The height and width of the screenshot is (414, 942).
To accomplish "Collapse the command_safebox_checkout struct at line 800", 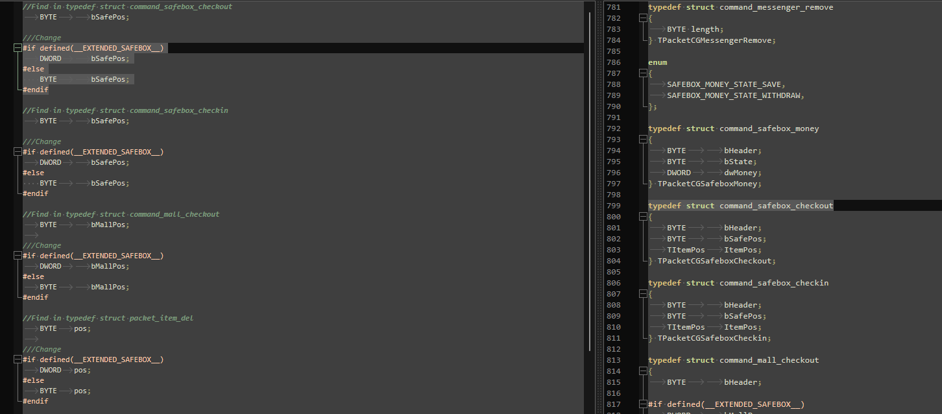I will coord(643,217).
